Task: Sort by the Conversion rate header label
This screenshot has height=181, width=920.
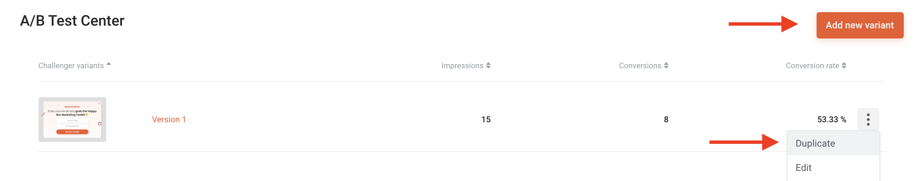Action: (812, 66)
